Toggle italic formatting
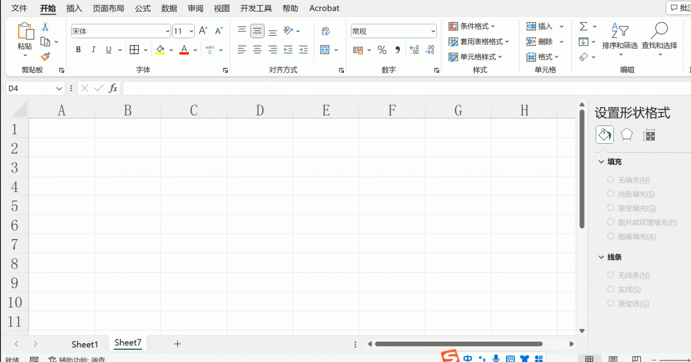691x362 pixels. pos(93,50)
